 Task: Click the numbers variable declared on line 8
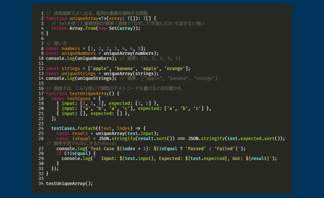pyautogui.click(x=71, y=48)
